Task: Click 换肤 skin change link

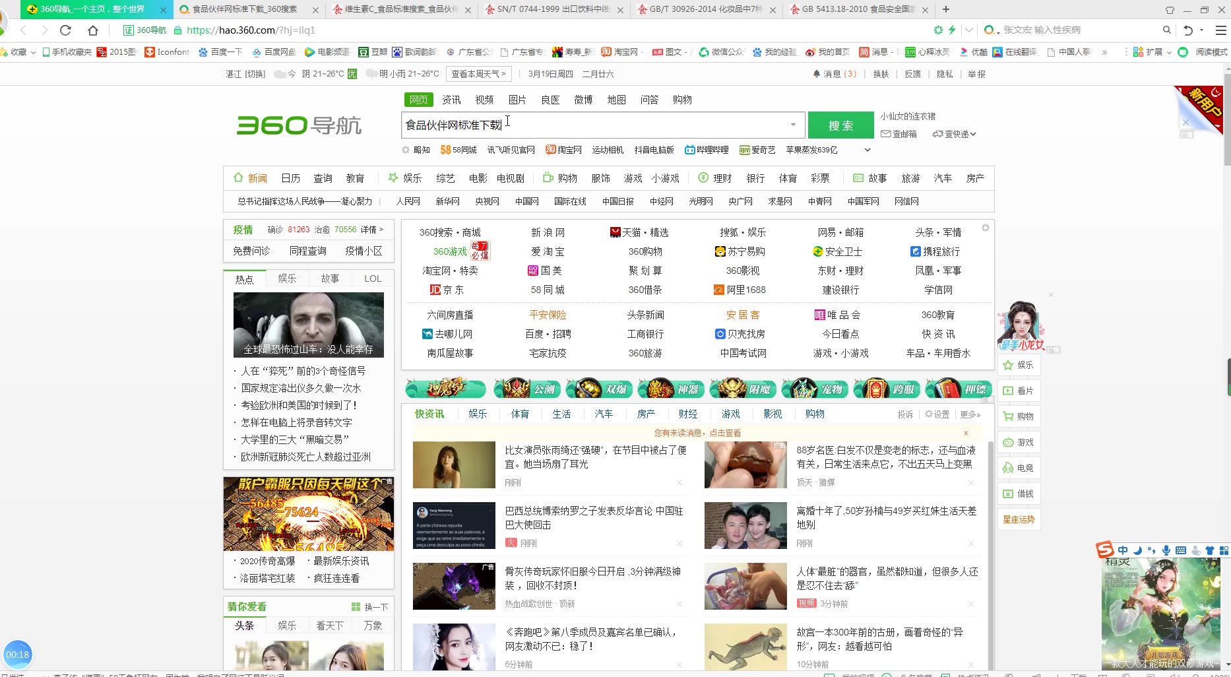Action: (x=881, y=74)
